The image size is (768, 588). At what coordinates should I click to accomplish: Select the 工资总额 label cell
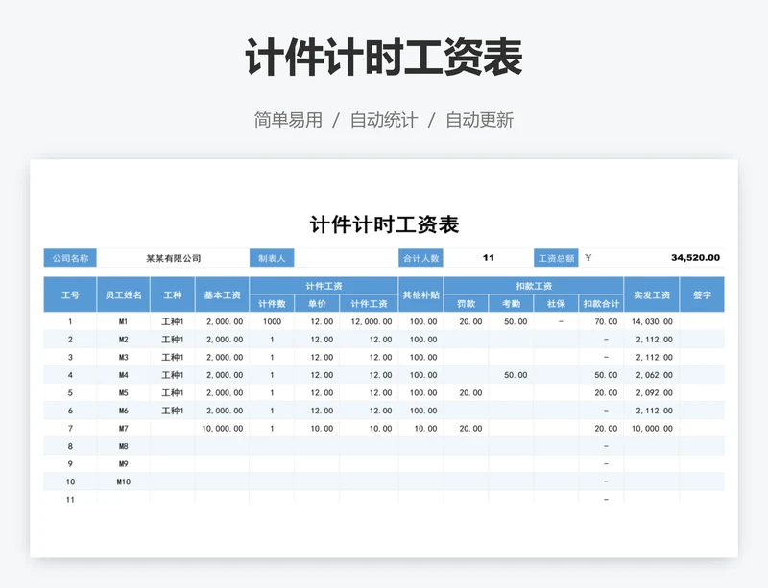pos(556,258)
